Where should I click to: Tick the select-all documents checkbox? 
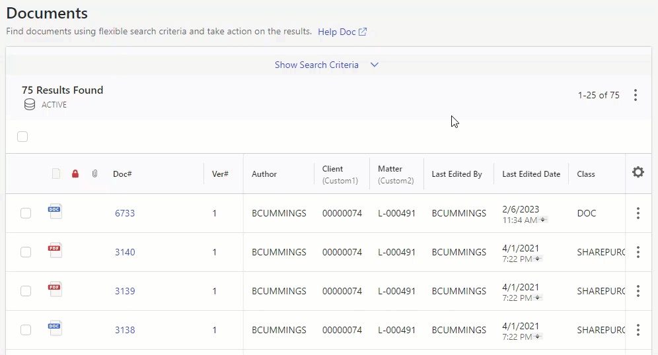point(22,137)
